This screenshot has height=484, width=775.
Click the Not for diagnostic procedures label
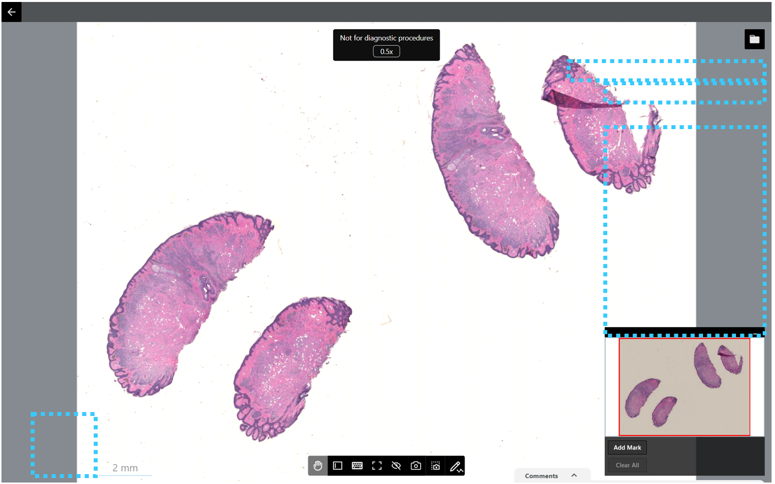[x=386, y=38]
